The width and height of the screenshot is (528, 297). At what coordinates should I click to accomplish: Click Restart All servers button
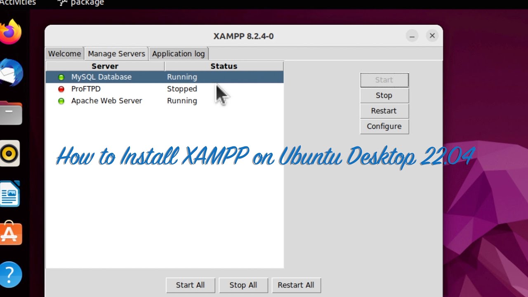296,285
